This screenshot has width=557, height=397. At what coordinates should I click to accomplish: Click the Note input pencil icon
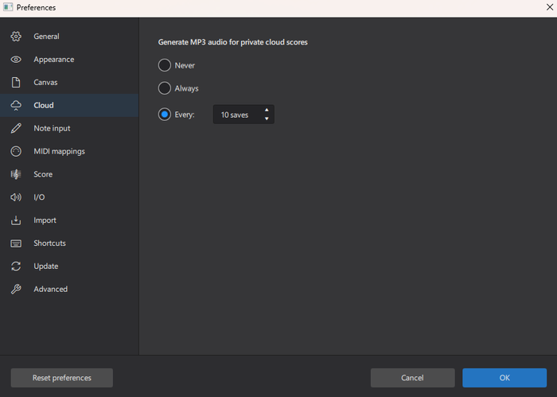click(16, 128)
